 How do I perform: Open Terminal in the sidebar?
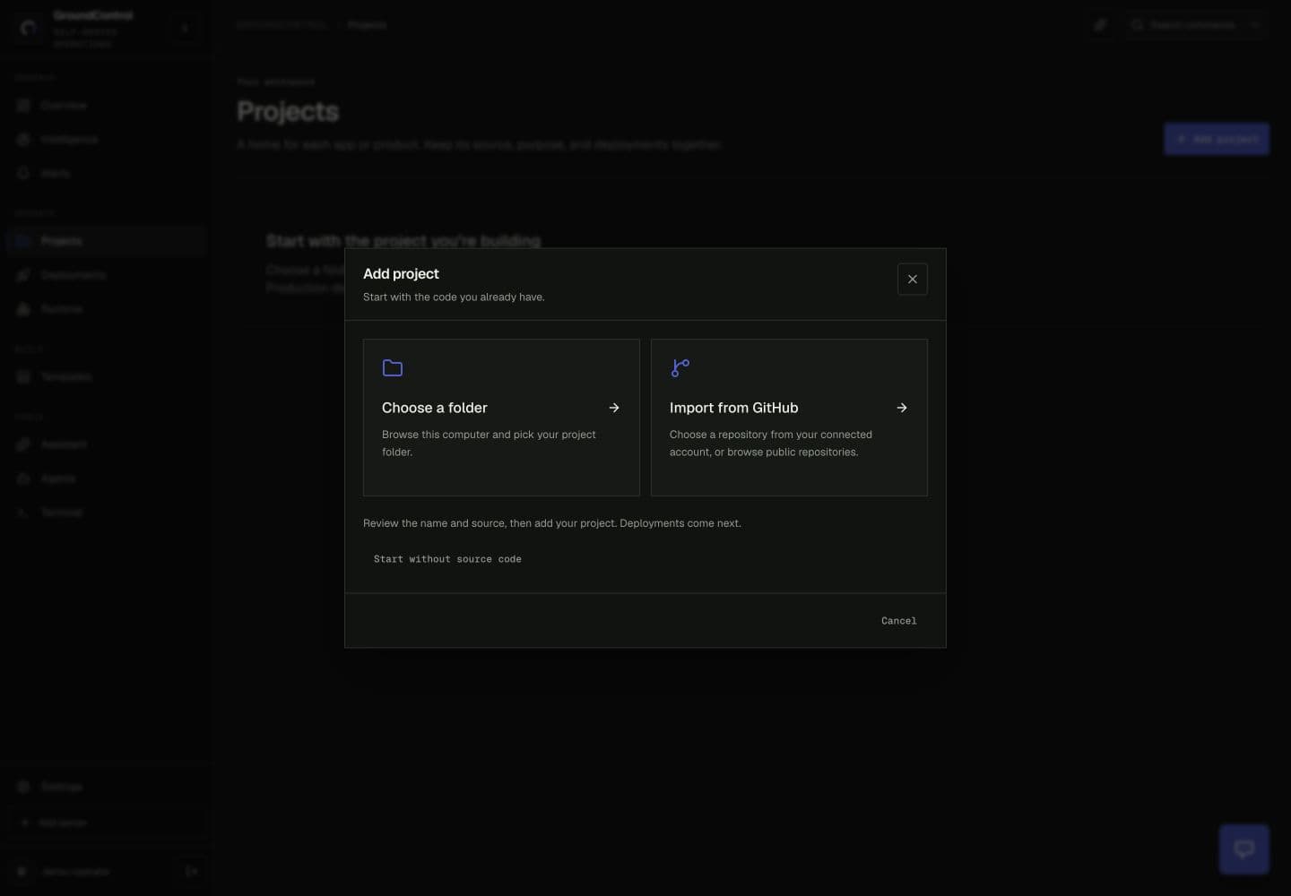pyautogui.click(x=106, y=513)
